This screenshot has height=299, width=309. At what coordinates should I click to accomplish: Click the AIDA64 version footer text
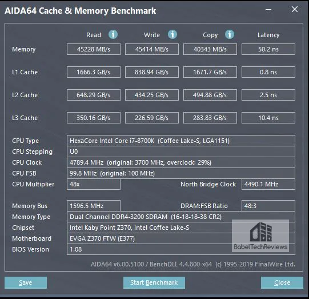click(x=193, y=264)
